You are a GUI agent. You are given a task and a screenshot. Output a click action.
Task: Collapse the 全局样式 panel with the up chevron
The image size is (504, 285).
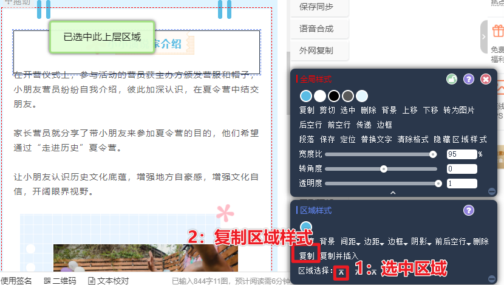pyautogui.click(x=393, y=193)
